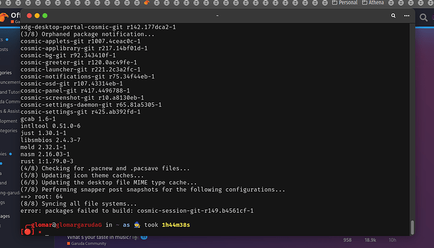Click the Garuda eagle logo on the forum page

coord(4,17)
